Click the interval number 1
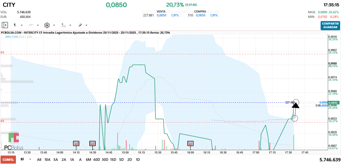The height and width of the screenshot is (165, 344). (x=15, y=25)
